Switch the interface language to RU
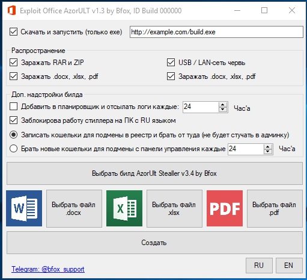Viewport: 307px width, 280px height. pos(259,266)
